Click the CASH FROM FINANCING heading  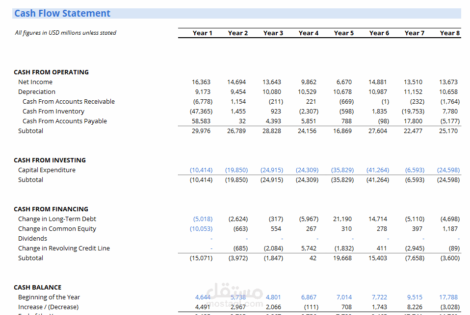pyautogui.click(x=51, y=209)
